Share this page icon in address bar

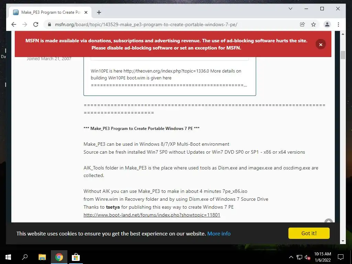(x=302, y=24)
